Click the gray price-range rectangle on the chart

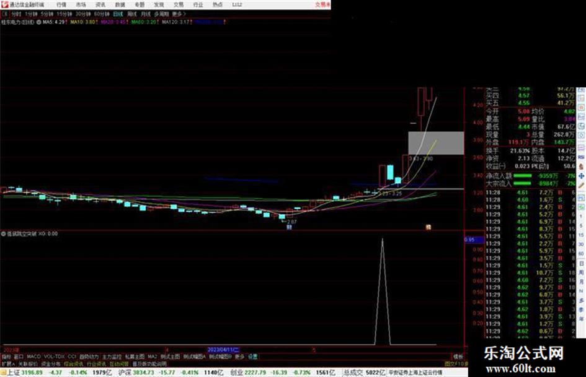click(x=436, y=143)
